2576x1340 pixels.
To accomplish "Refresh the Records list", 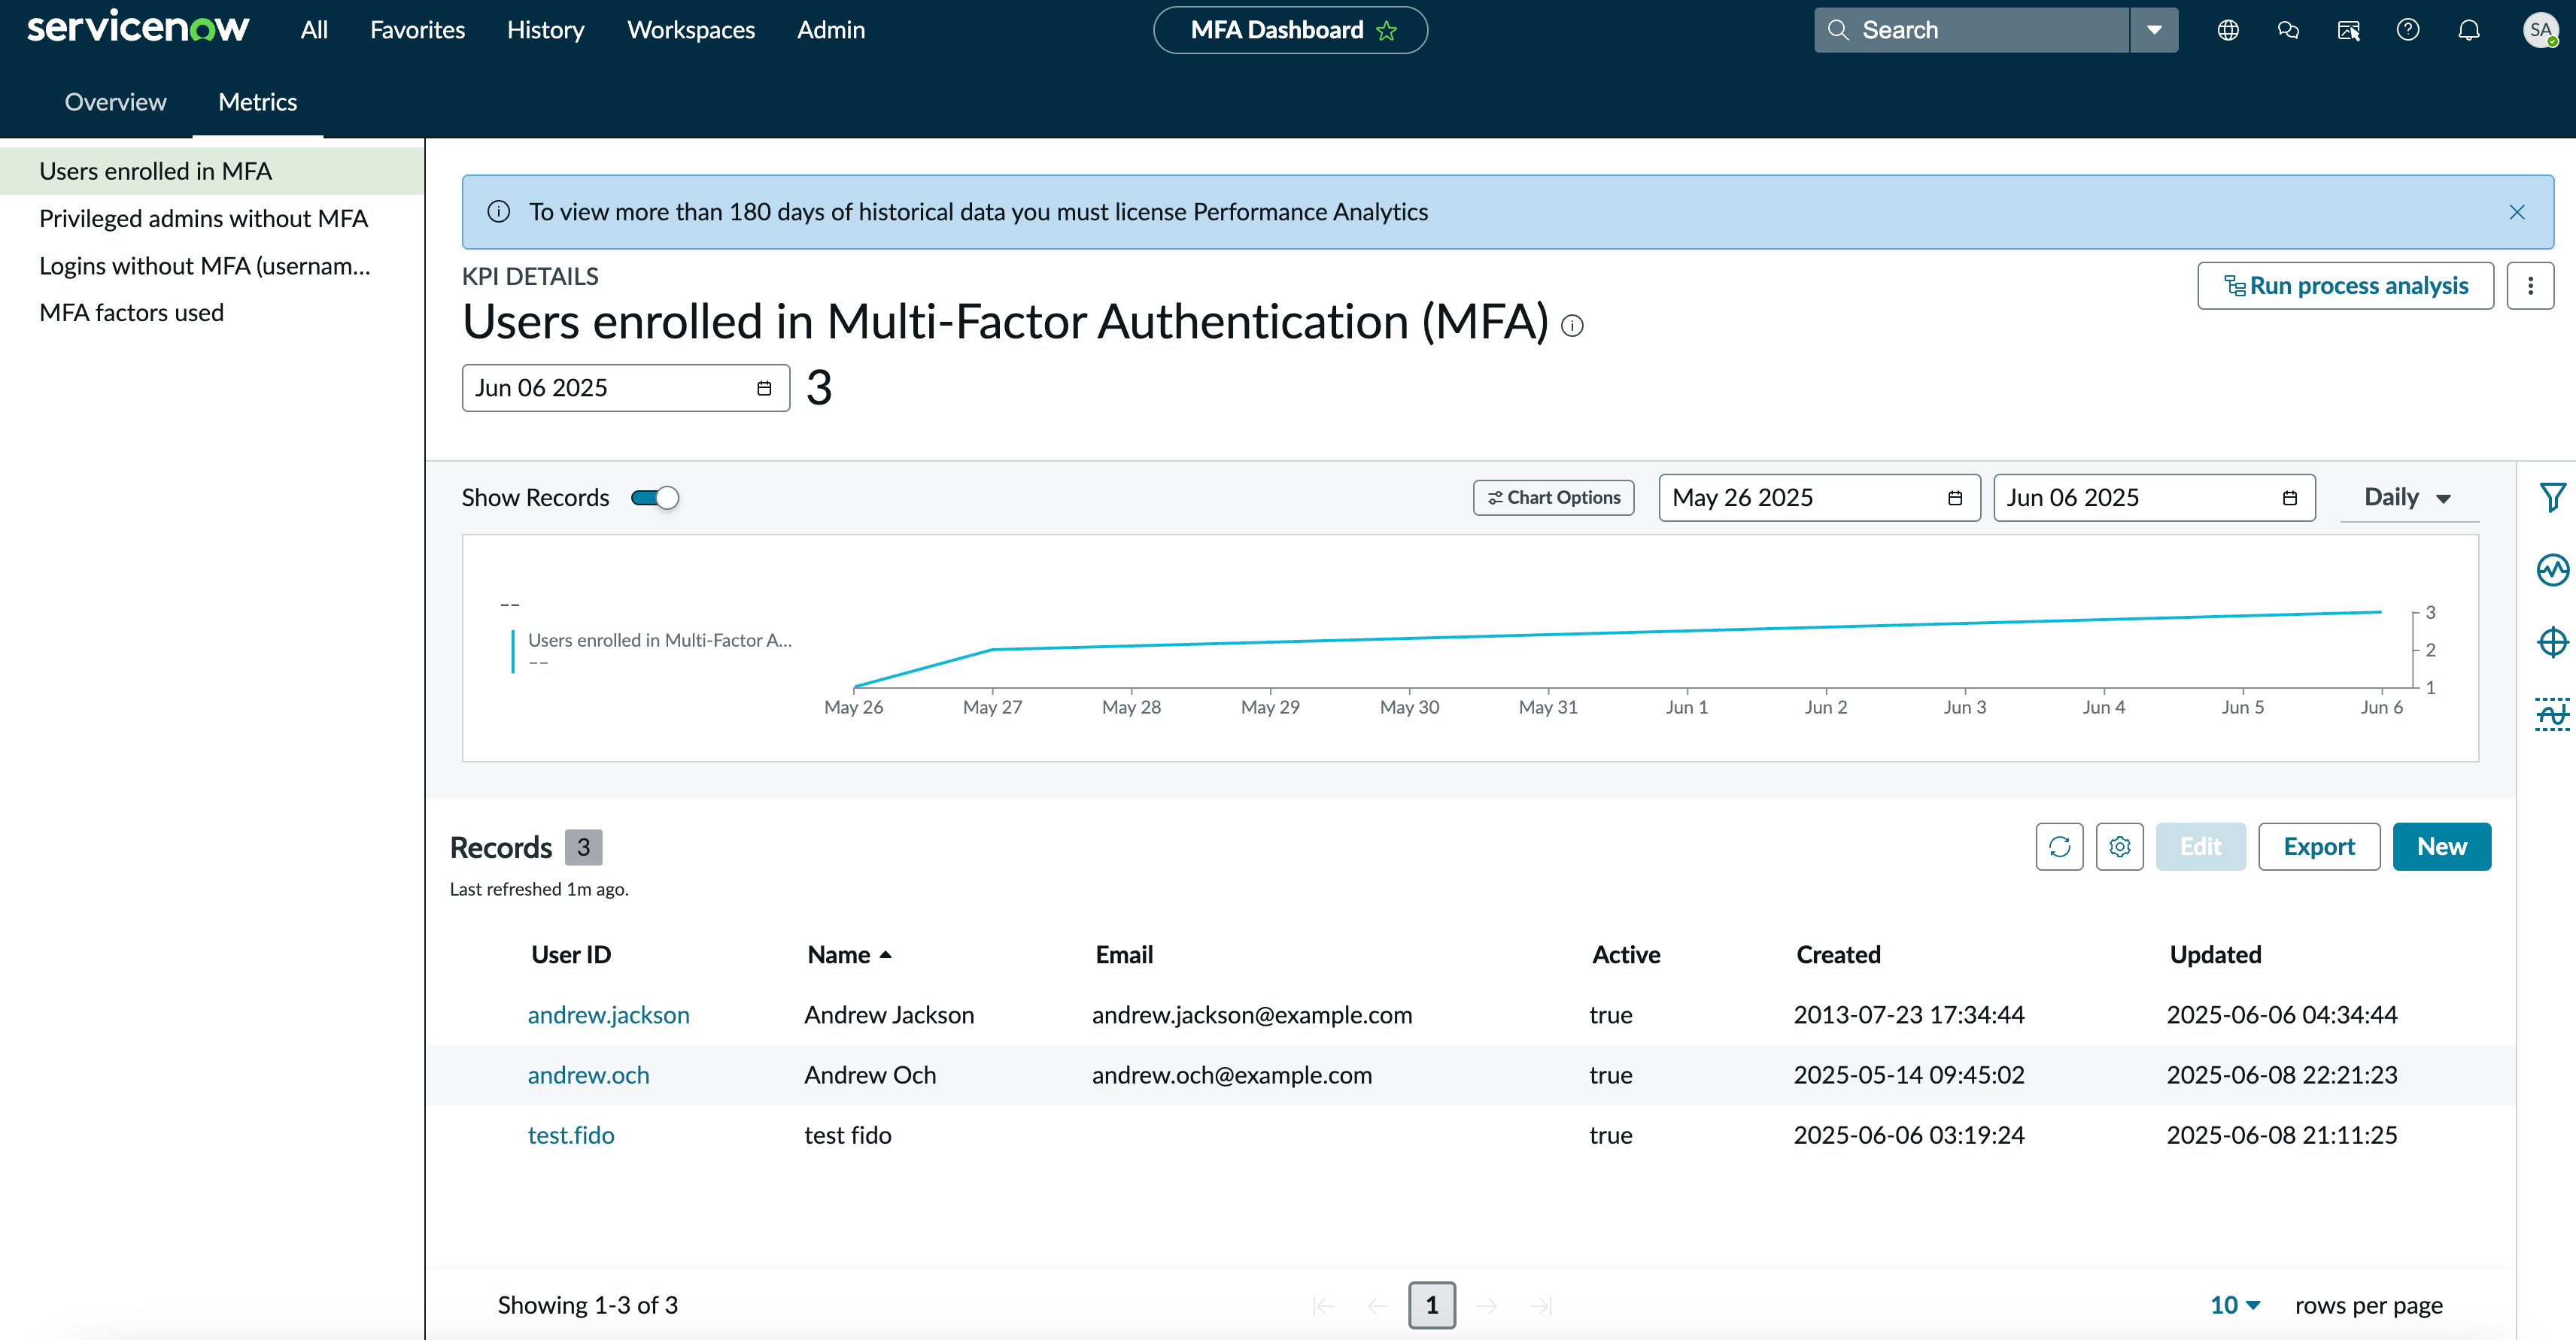I will coord(2059,847).
